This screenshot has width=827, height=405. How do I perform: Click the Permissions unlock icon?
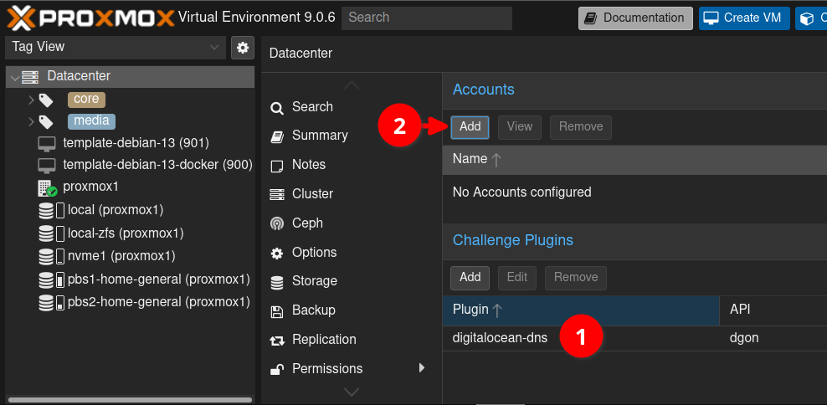(x=277, y=369)
